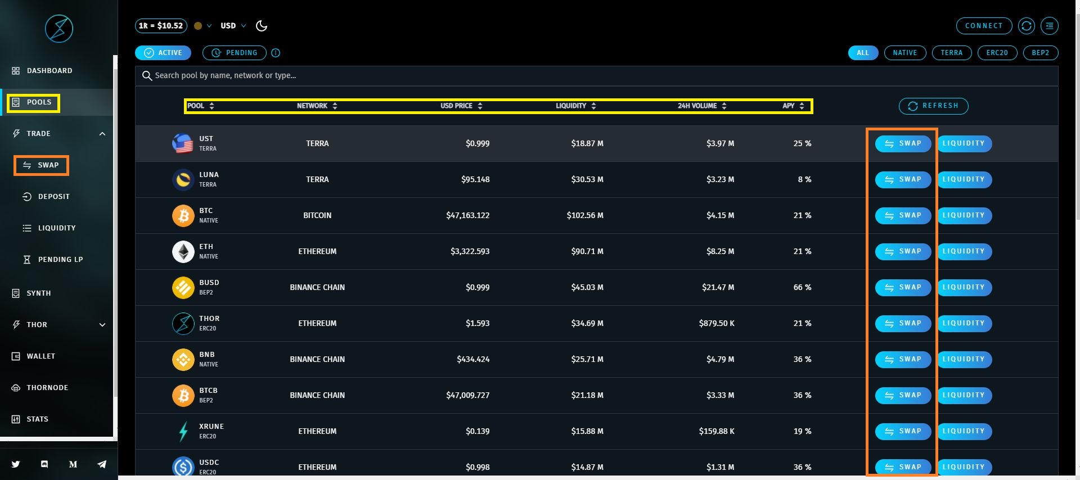Sort the table by APY column
This screenshot has height=480, width=1080.
pos(794,106)
